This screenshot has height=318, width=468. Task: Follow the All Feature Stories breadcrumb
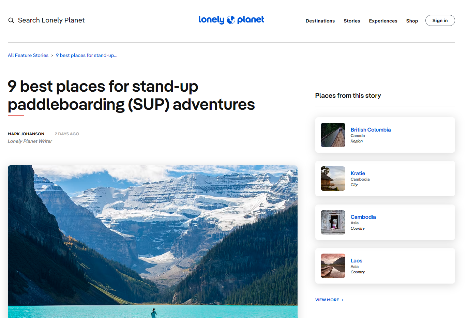(x=28, y=55)
